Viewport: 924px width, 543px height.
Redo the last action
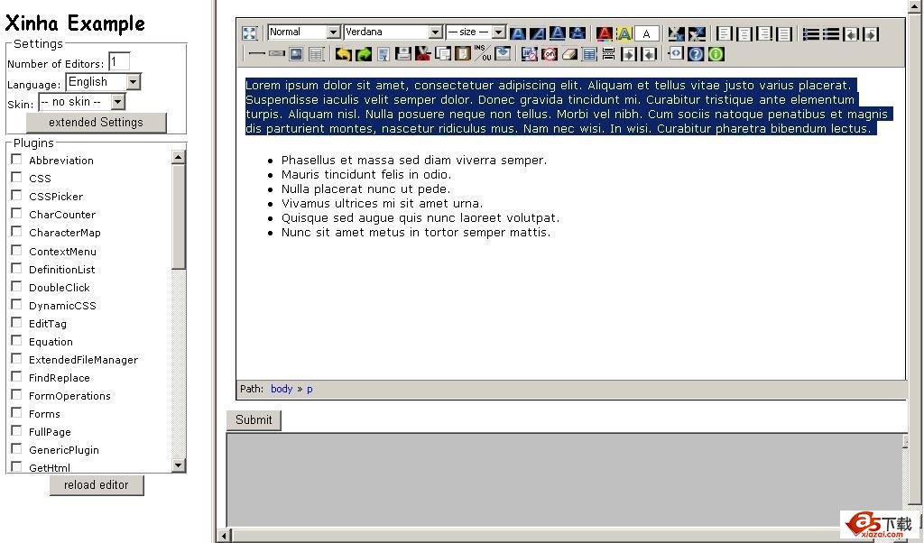point(364,54)
